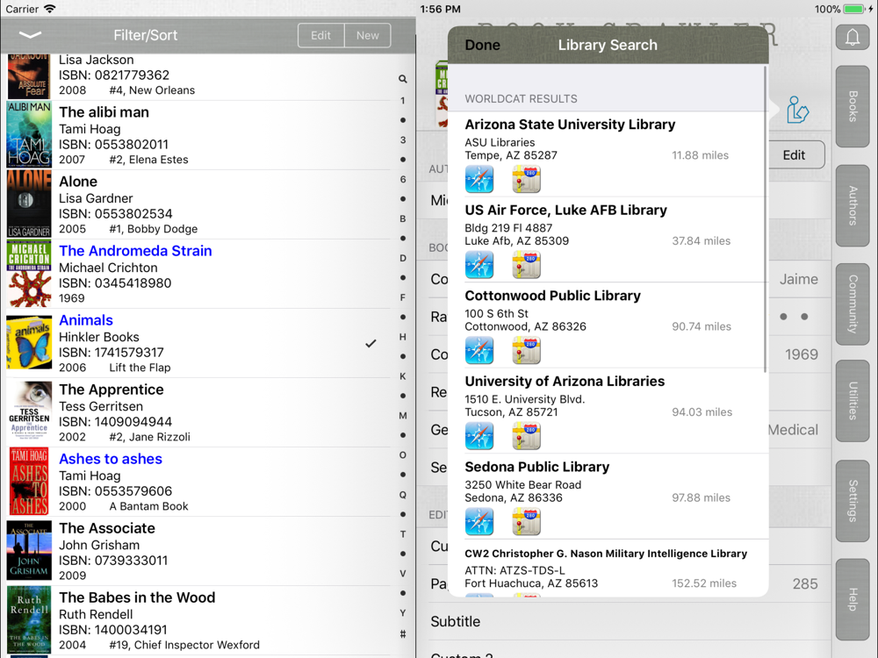Switch to the Community tab
This screenshot has width=878, height=658.
click(x=853, y=304)
